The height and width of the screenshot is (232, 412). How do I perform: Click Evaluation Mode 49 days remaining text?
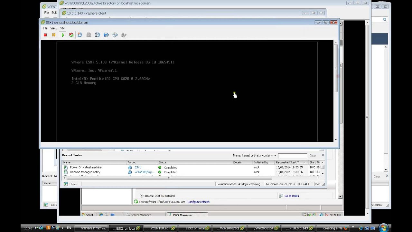coord(238,184)
